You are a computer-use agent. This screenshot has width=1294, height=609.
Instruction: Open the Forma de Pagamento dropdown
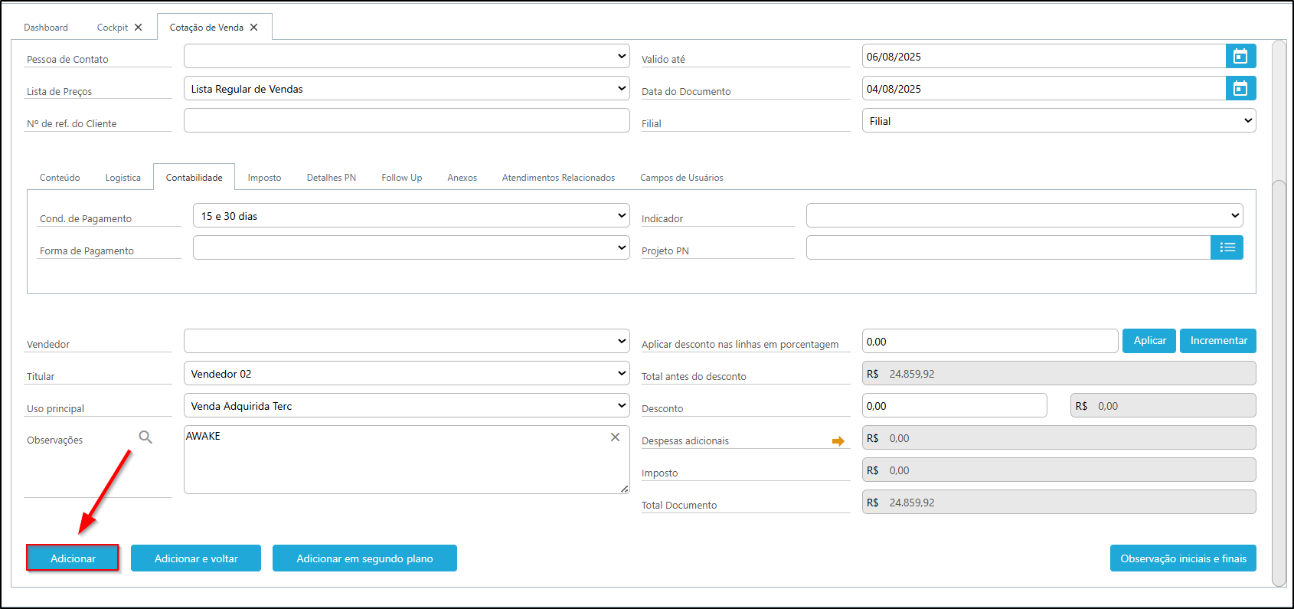411,247
